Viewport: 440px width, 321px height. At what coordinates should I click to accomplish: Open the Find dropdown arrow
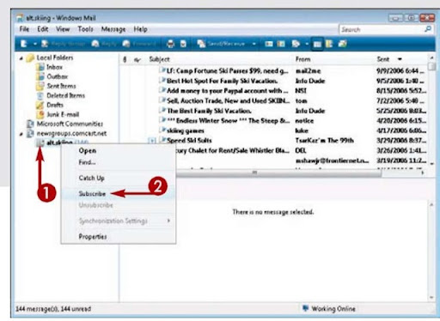coord(307,44)
